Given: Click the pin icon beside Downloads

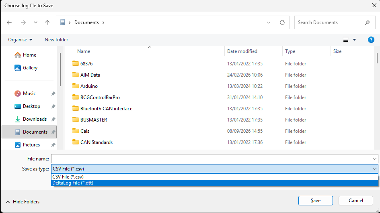Looking at the screenshot, I should pos(53,119).
